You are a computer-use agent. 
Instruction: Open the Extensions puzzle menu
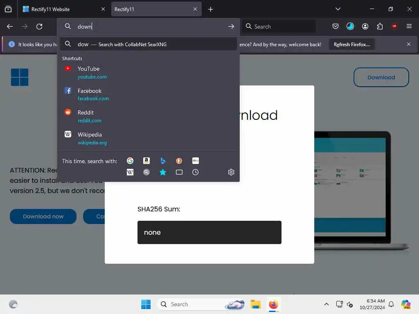380,26
